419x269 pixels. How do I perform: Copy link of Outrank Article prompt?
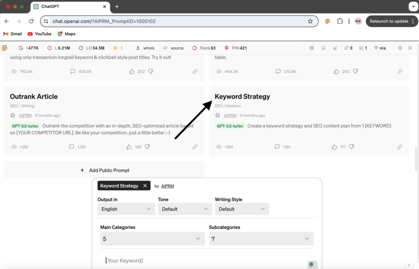pos(195,147)
